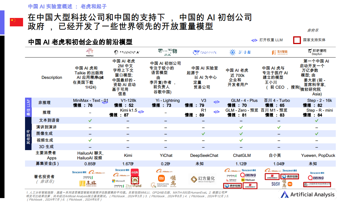Click the Artificial Analysis logo
Image resolution: width=360 pixels, height=202 pixels.
(x=308, y=194)
